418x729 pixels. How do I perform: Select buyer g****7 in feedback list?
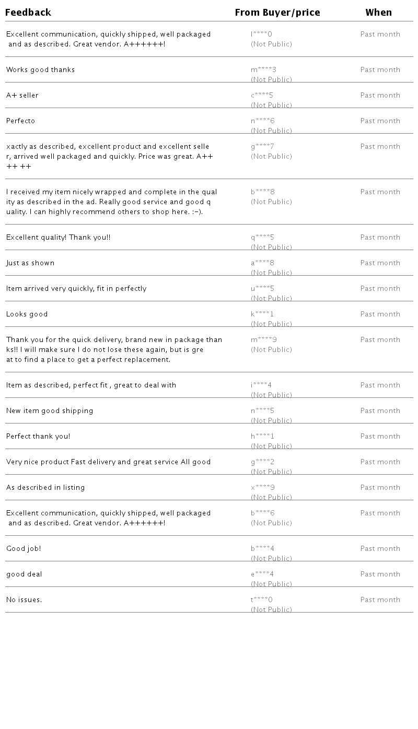coord(262,147)
